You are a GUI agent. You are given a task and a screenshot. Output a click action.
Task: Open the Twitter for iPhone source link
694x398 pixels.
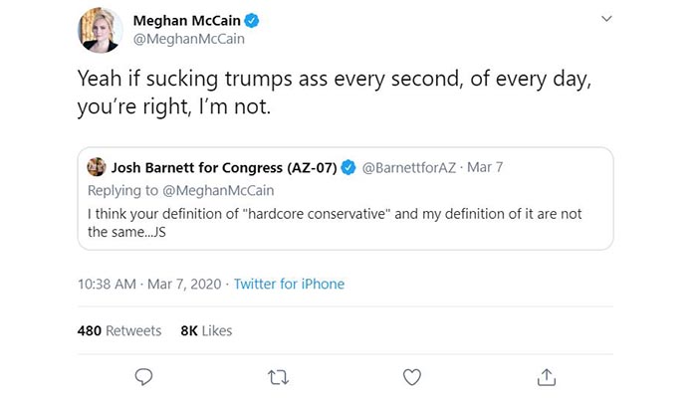(x=289, y=284)
